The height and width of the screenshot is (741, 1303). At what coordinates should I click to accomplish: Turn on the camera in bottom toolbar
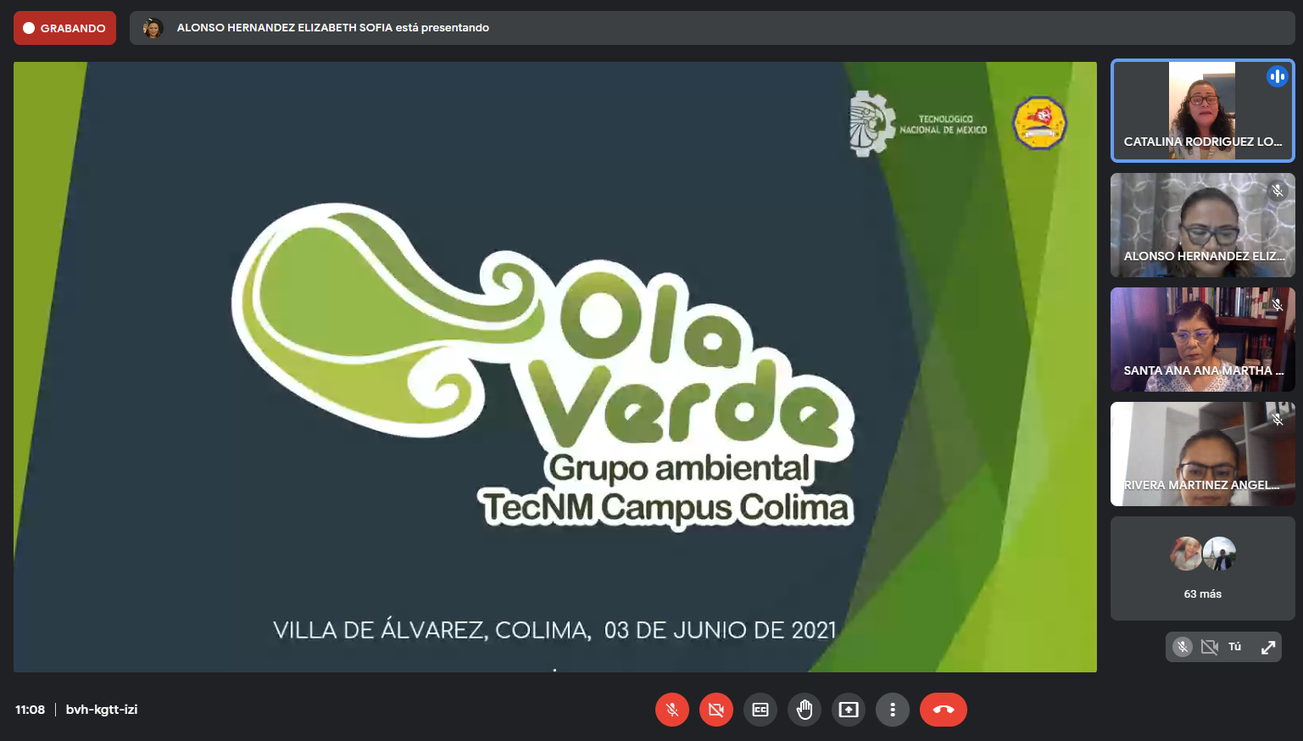716,710
